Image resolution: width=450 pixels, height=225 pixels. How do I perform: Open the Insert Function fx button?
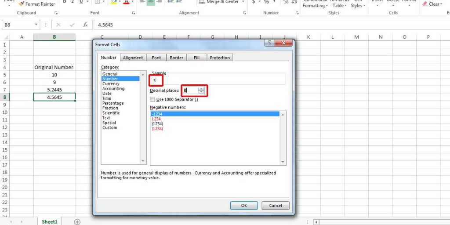86,25
